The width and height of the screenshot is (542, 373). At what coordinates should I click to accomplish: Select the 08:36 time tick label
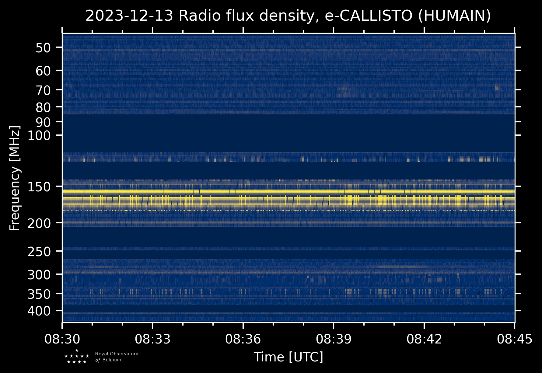[x=243, y=339]
